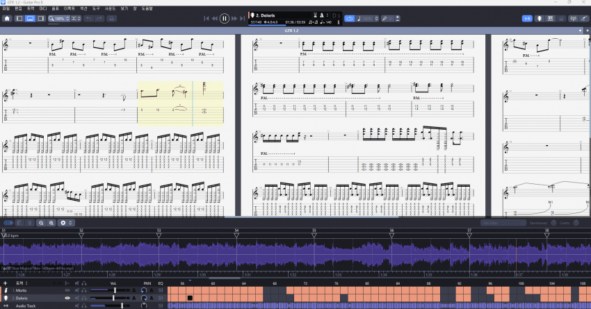
Task: Zoom out the audio waveform view
Action: click(41, 223)
